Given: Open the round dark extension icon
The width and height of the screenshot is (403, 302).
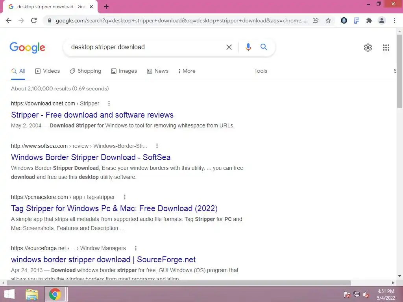Looking at the screenshot, I should [344, 20].
